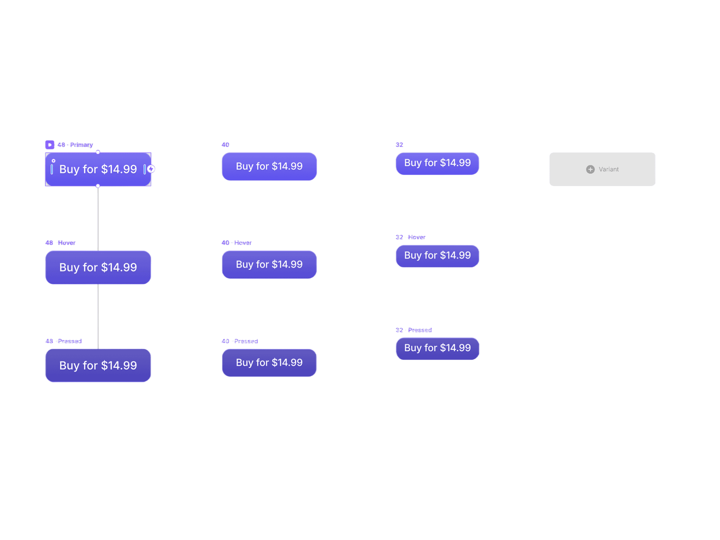Click the 40 Hover variant label

236,243
